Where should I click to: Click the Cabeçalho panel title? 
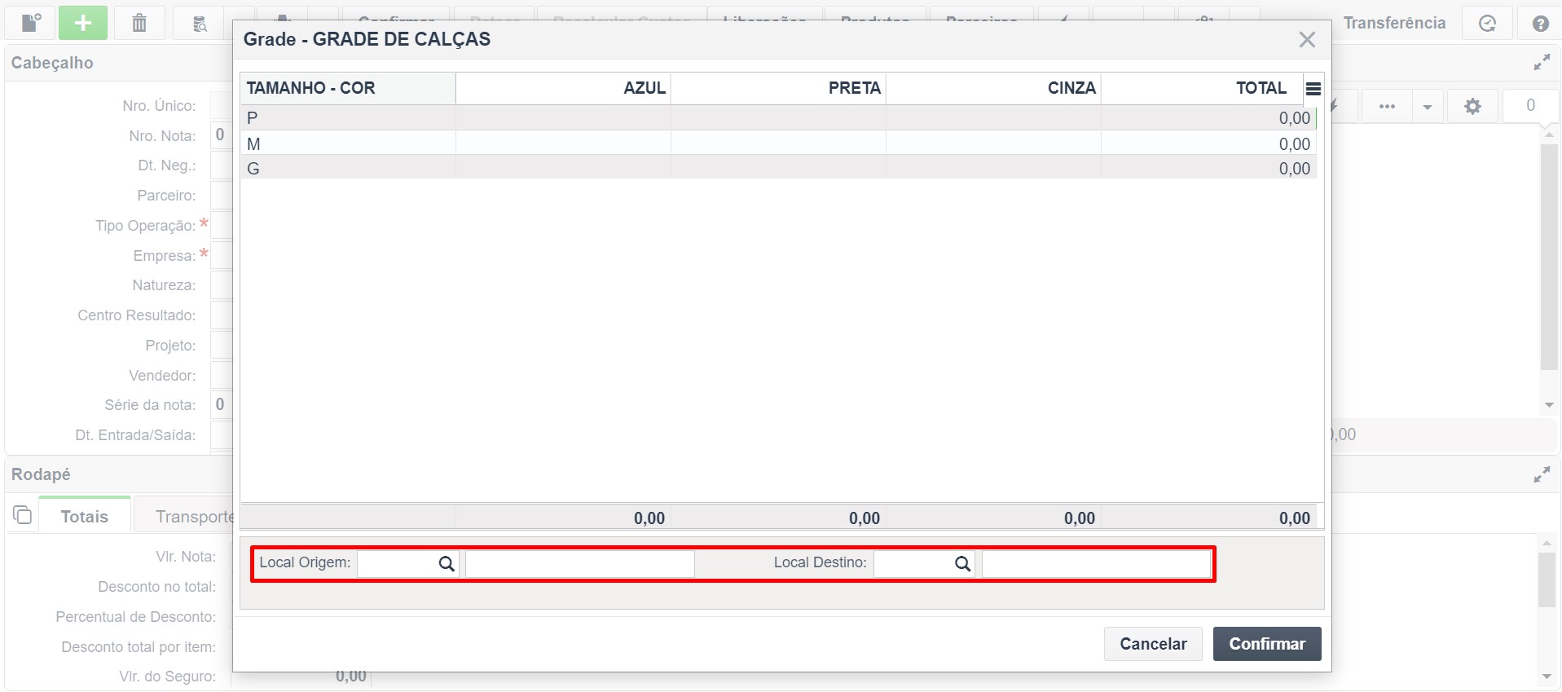coord(52,63)
